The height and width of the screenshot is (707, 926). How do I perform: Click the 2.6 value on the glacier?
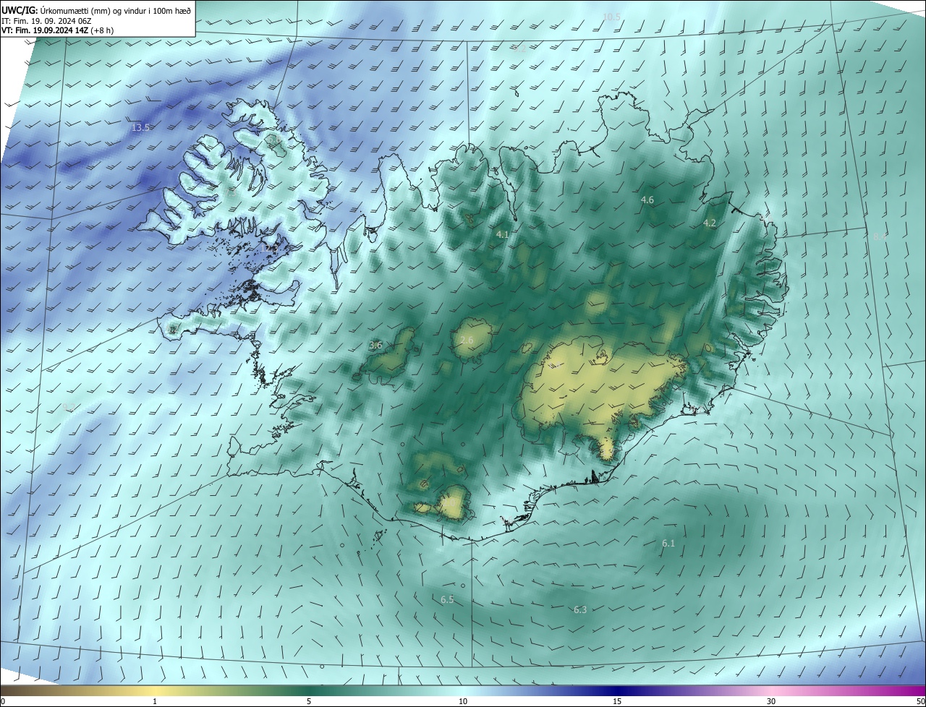(467, 340)
